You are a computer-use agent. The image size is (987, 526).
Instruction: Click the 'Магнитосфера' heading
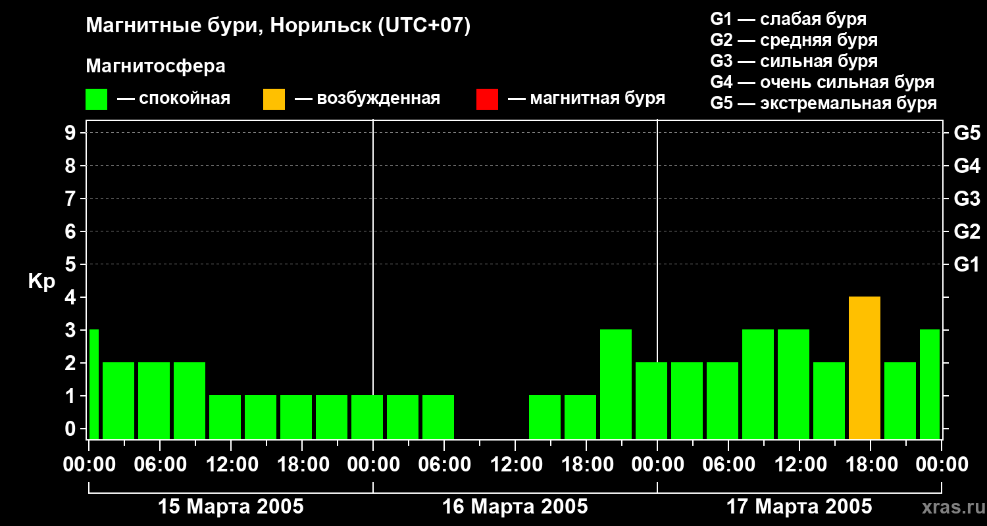[x=156, y=66]
